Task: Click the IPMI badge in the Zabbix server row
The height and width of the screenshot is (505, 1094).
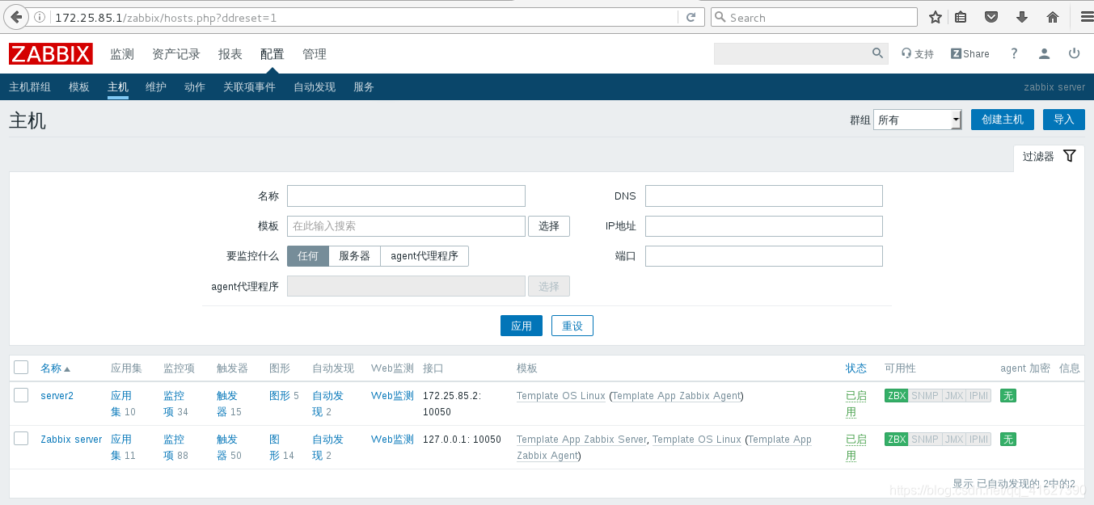Action: [979, 440]
